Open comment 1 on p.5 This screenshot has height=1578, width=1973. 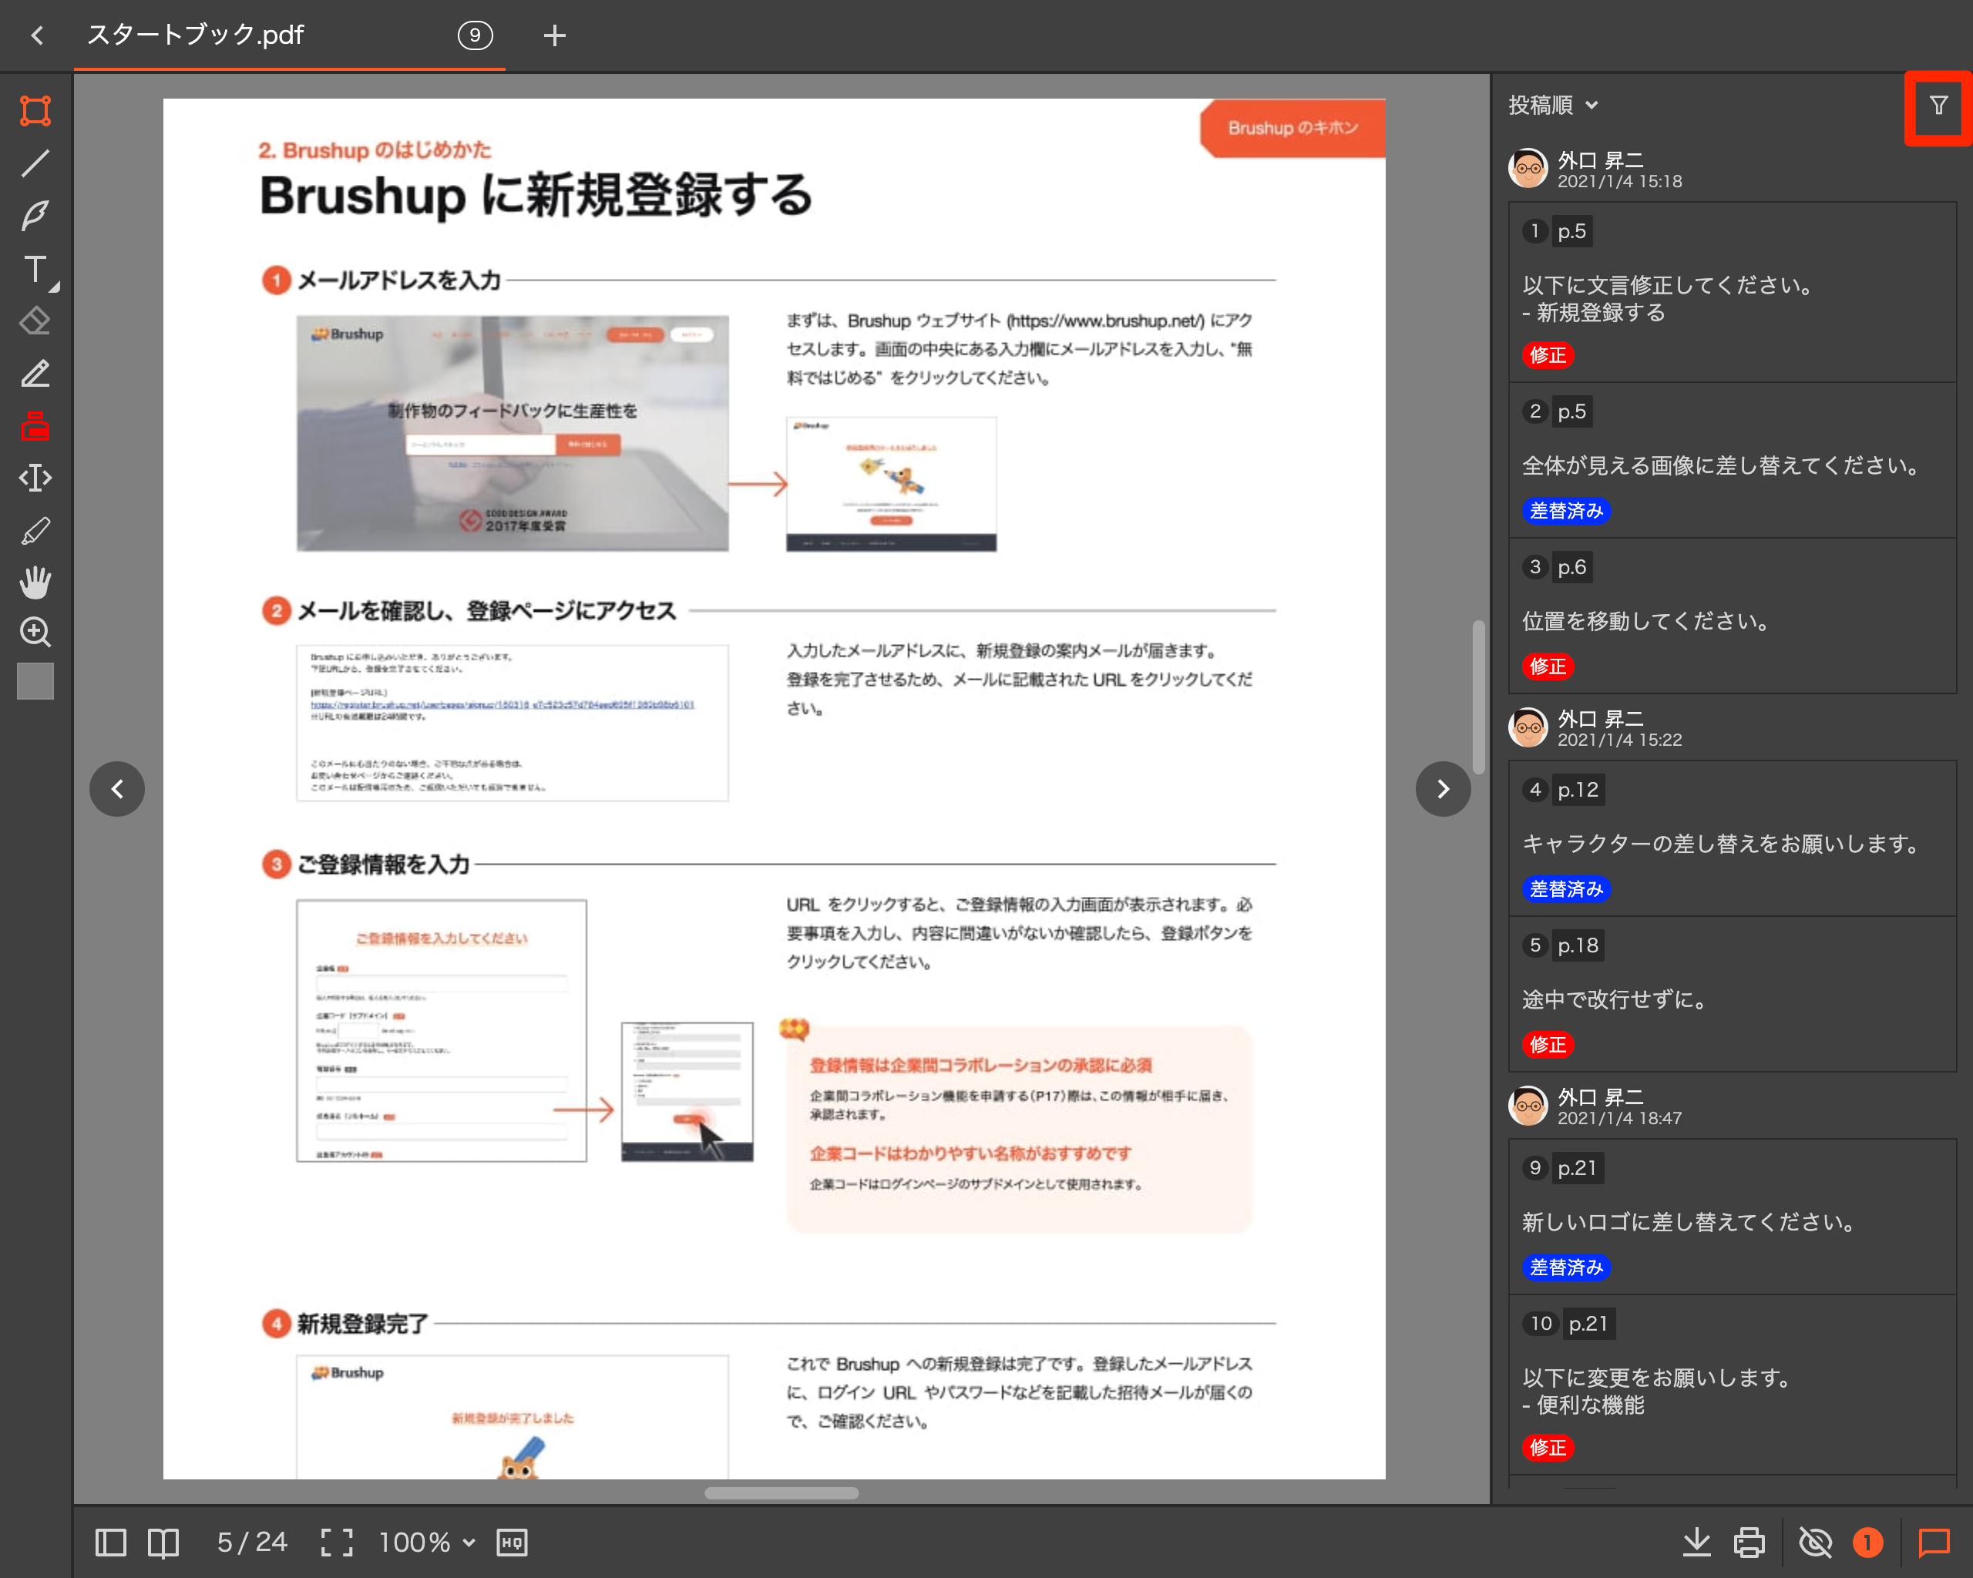tap(1732, 292)
